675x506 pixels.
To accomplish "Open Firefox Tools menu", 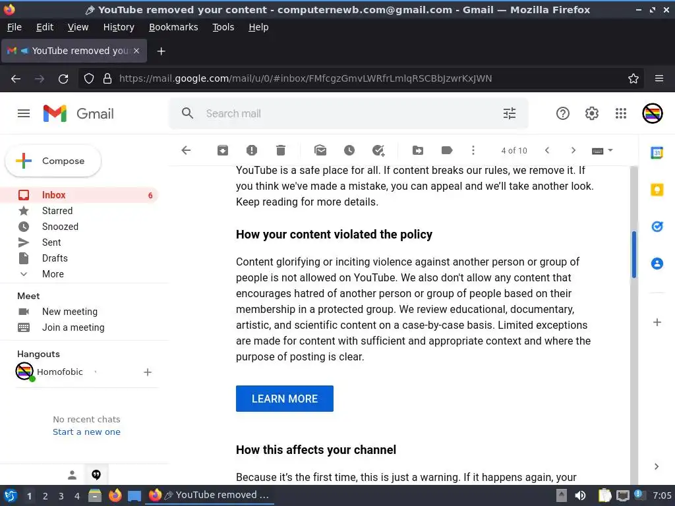I will tap(223, 27).
